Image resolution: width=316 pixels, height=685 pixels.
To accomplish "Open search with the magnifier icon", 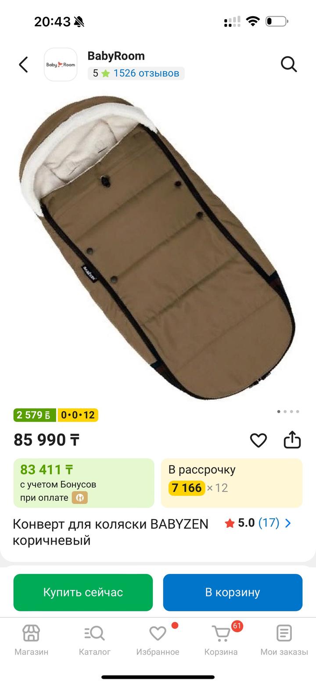I will pyautogui.click(x=289, y=65).
